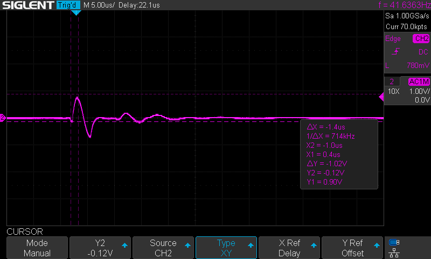Click the trigger level arrow on right edge
Image resolution: width=431 pixels, height=259 pixels.
381,97
